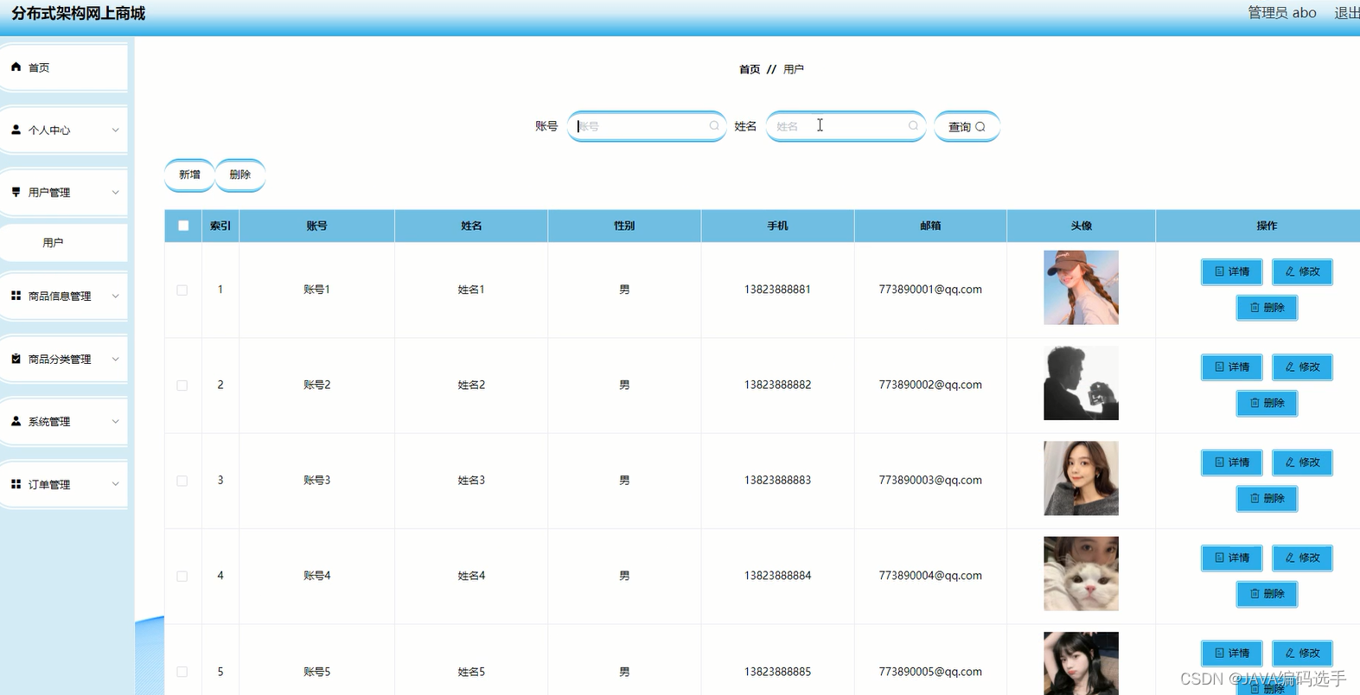
Task: Open the avatar thumbnail for 账号4
Action: point(1081,574)
